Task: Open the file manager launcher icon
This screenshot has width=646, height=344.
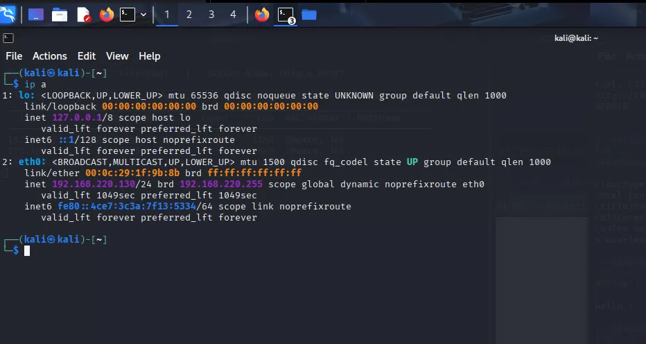Action: (x=60, y=15)
